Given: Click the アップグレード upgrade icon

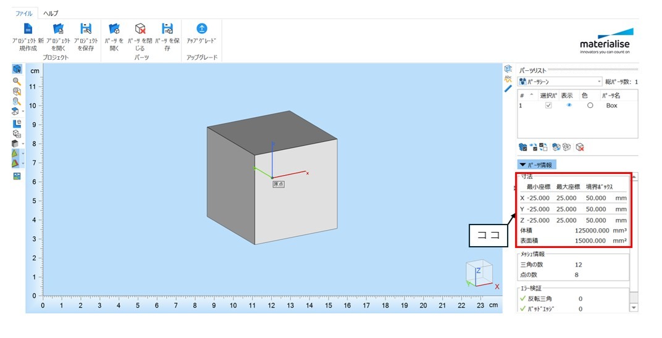Looking at the screenshot, I should click(x=201, y=29).
